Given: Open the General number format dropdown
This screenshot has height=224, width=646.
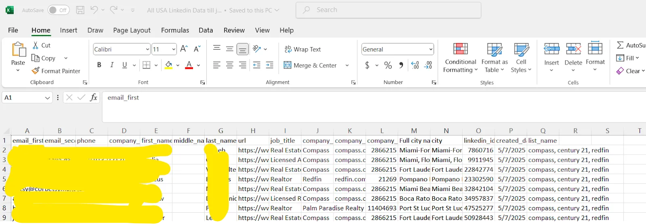Looking at the screenshot, I should pyautogui.click(x=431, y=49).
